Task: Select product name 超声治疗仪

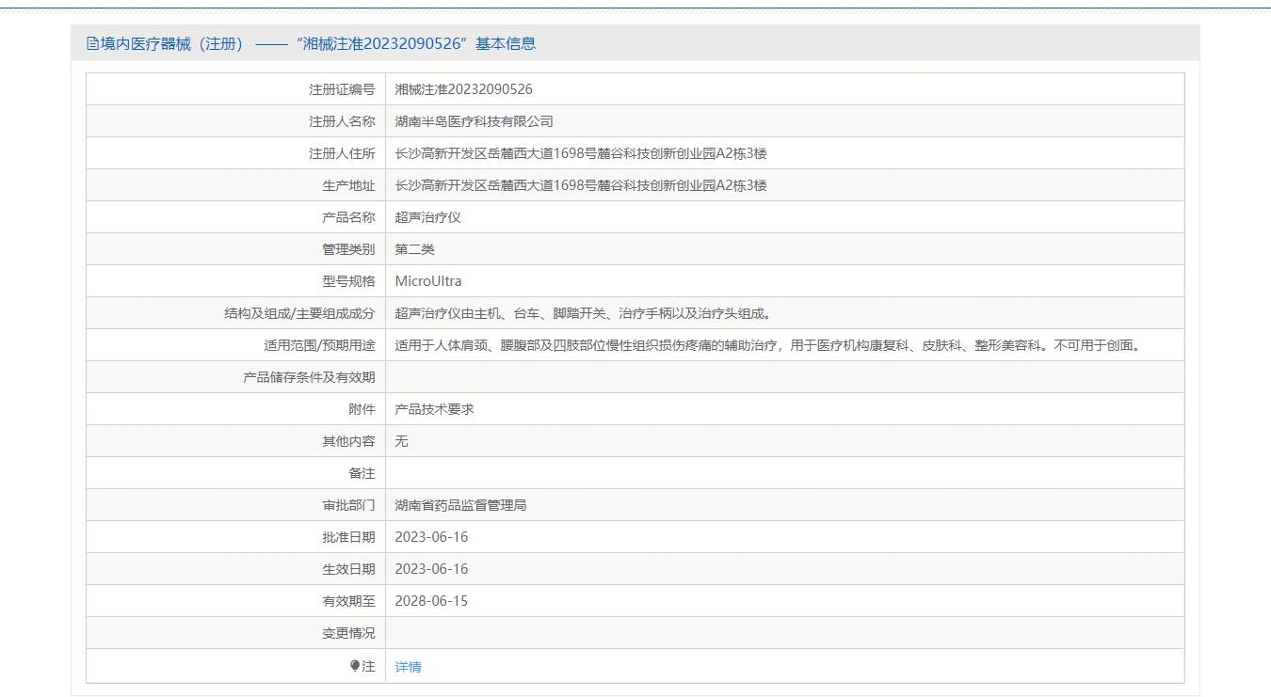Action: (427, 217)
